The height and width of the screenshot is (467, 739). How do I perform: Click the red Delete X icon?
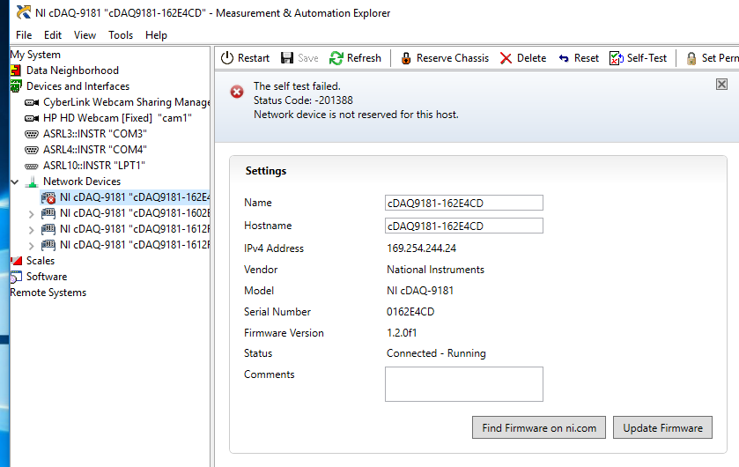(506, 58)
